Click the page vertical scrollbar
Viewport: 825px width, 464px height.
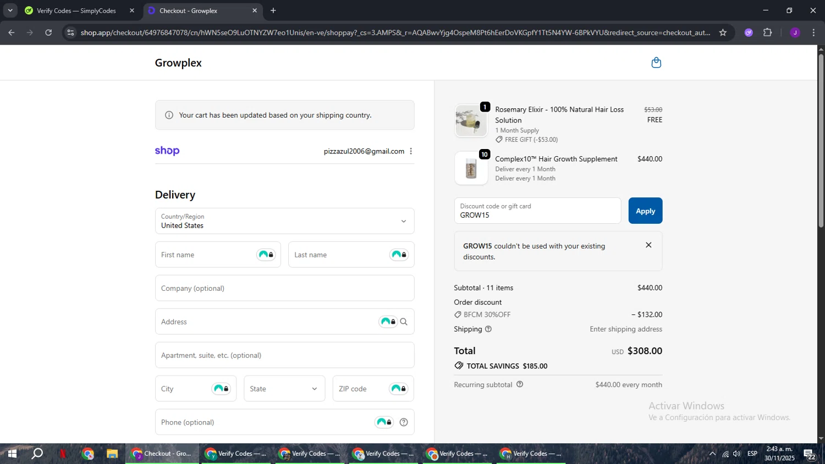[x=821, y=141]
